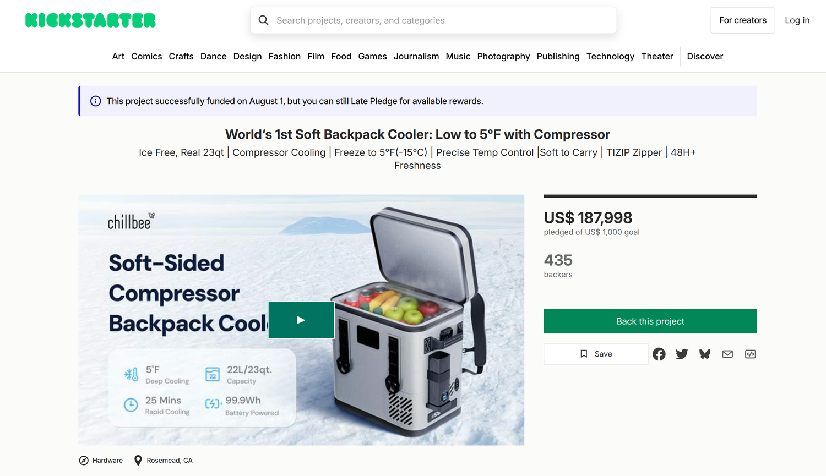Screen dimensions: 826x476
Task: Share the project on Facebook
Action: point(659,354)
